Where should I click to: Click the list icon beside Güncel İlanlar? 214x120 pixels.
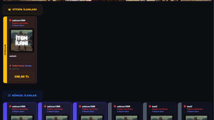coord(9,95)
